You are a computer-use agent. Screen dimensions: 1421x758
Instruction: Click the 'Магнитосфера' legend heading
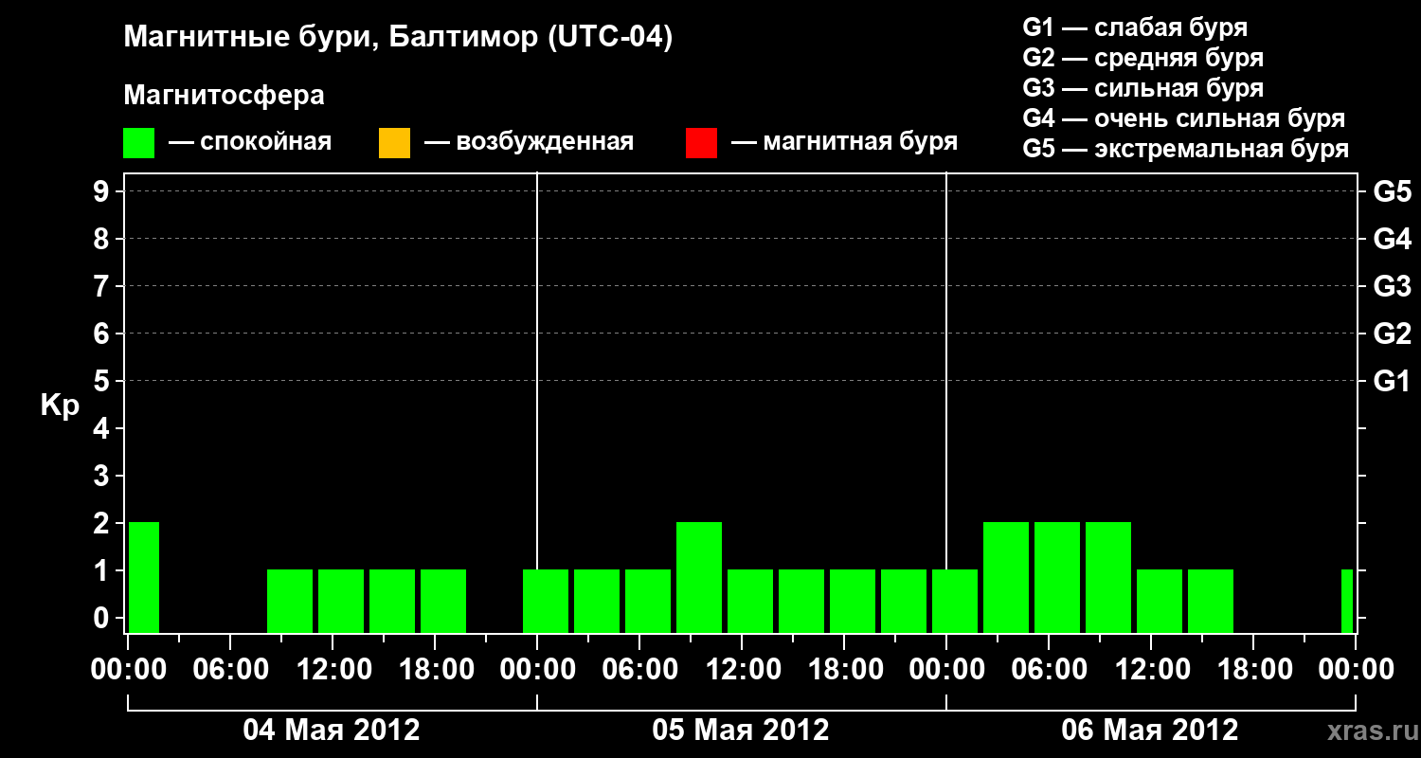(x=224, y=96)
